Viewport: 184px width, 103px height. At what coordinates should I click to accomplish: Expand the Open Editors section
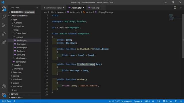pos(17,12)
